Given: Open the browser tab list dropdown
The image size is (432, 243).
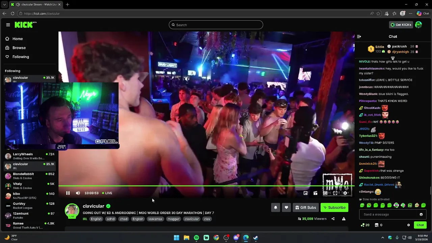Looking at the screenshot, I should coord(4,4).
